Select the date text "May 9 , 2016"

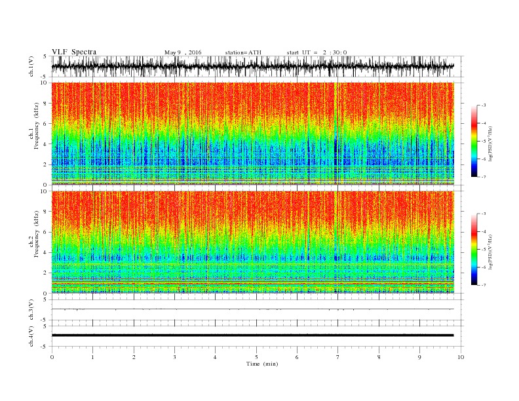click(183, 52)
